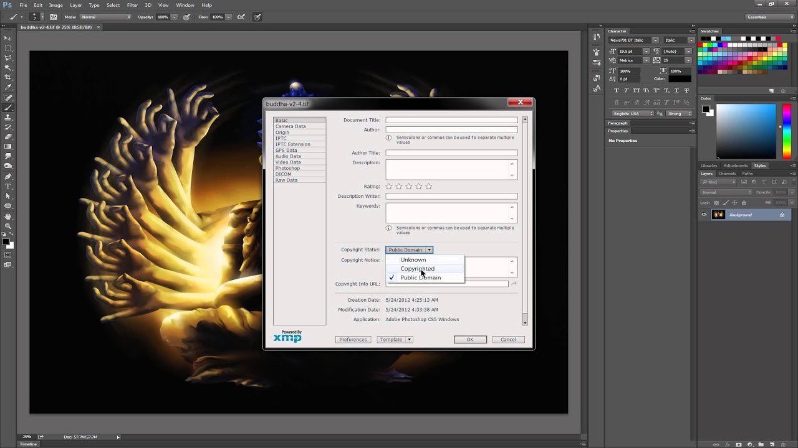Select the Horizontal Type tool

point(8,186)
